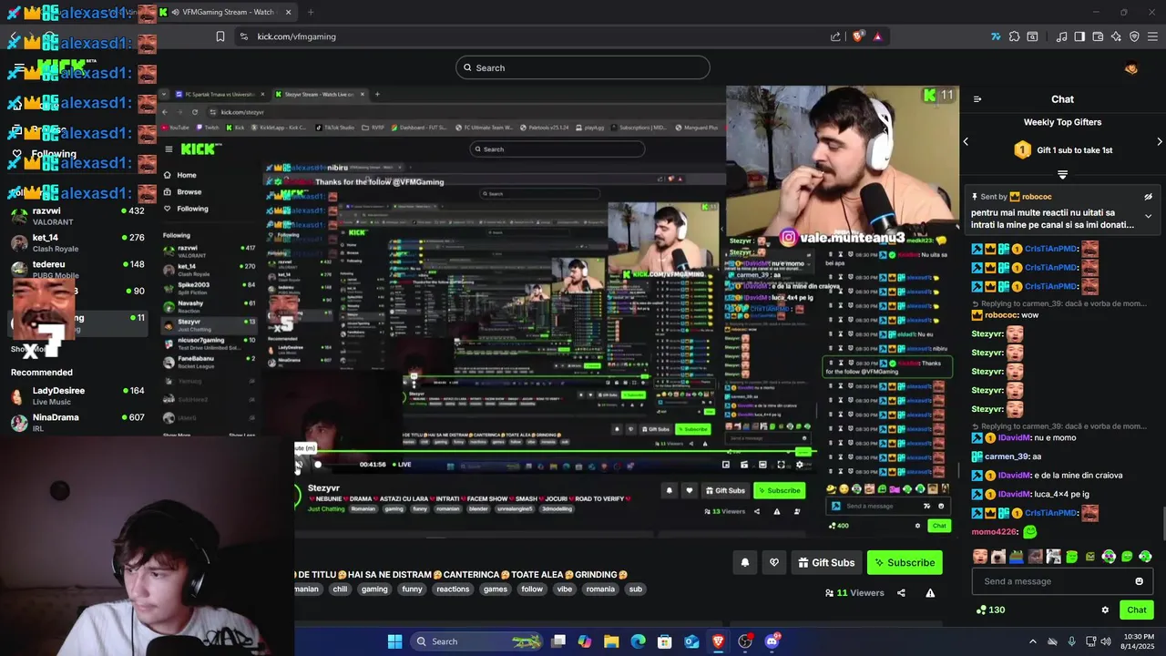The image size is (1166, 656).
Task: Open the Brave Wallet icon
Action: (1098, 36)
